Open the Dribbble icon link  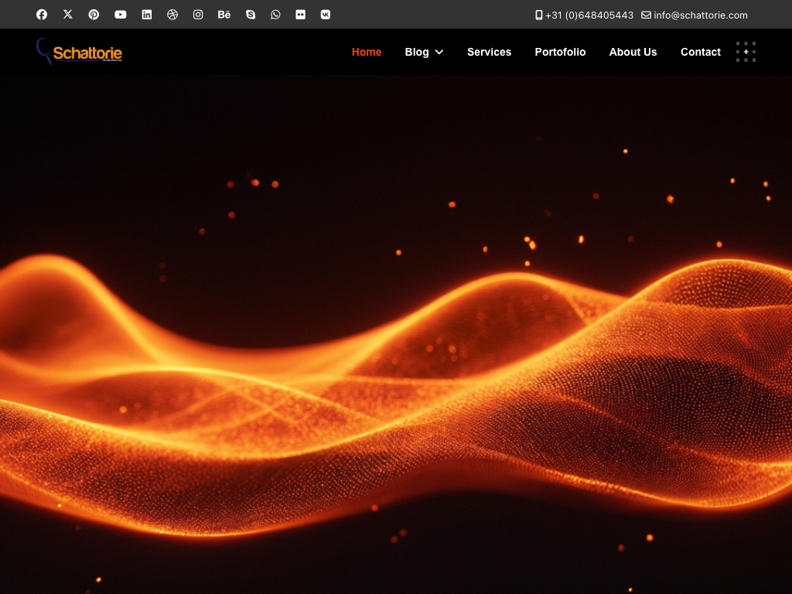pyautogui.click(x=172, y=15)
